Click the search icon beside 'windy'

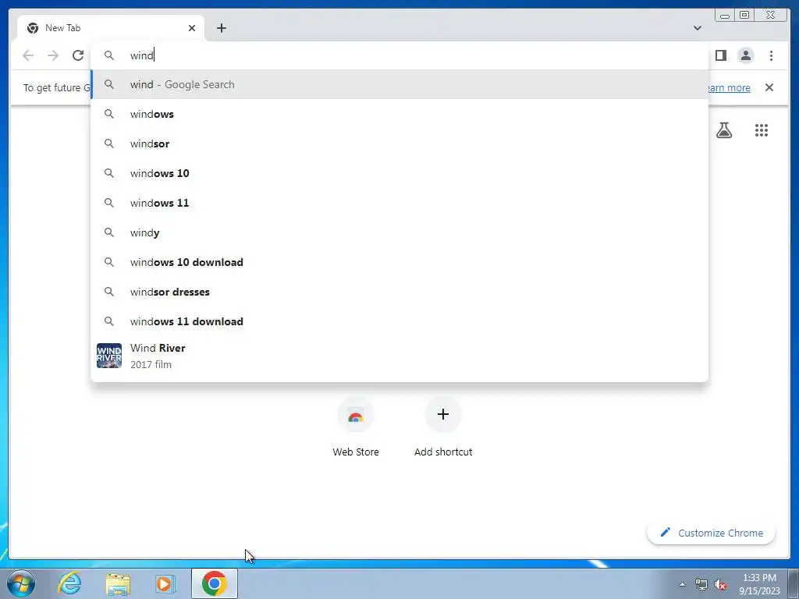click(109, 232)
